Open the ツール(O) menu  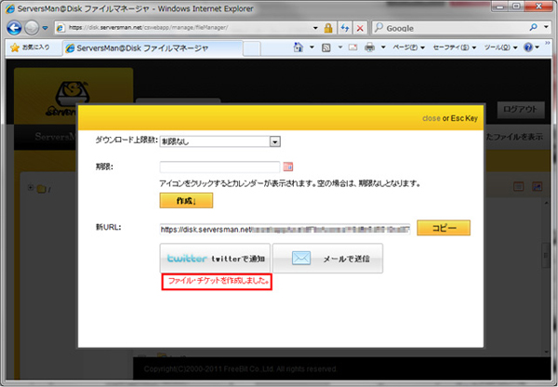[500, 47]
